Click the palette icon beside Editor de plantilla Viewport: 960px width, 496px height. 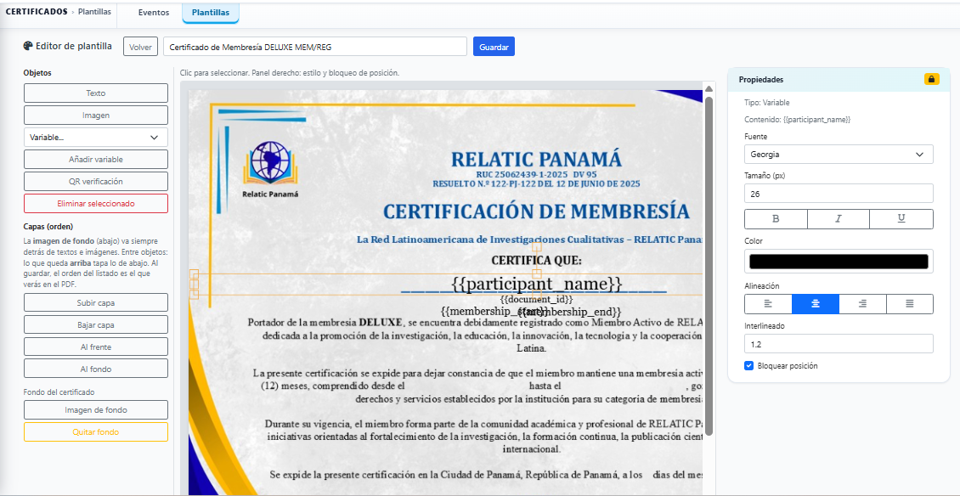tap(28, 46)
